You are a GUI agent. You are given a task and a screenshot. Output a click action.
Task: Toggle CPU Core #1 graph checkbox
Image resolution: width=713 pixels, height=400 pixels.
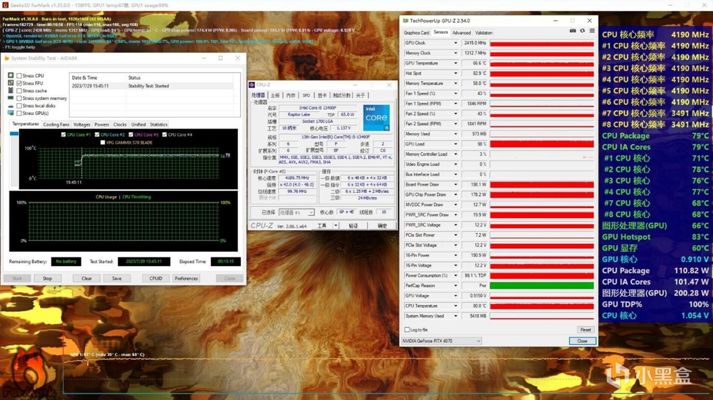point(63,134)
